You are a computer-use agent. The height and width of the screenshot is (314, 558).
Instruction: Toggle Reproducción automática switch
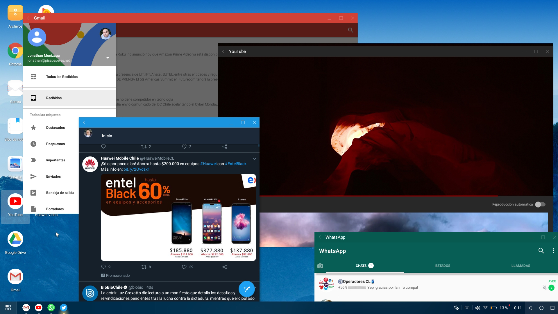(x=540, y=204)
